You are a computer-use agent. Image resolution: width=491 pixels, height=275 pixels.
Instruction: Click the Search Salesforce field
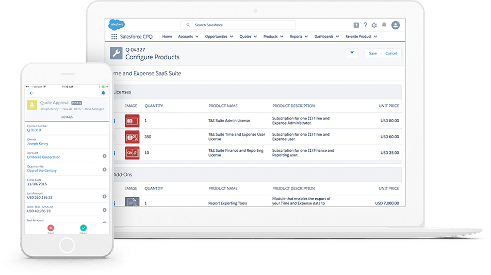pyautogui.click(x=238, y=25)
